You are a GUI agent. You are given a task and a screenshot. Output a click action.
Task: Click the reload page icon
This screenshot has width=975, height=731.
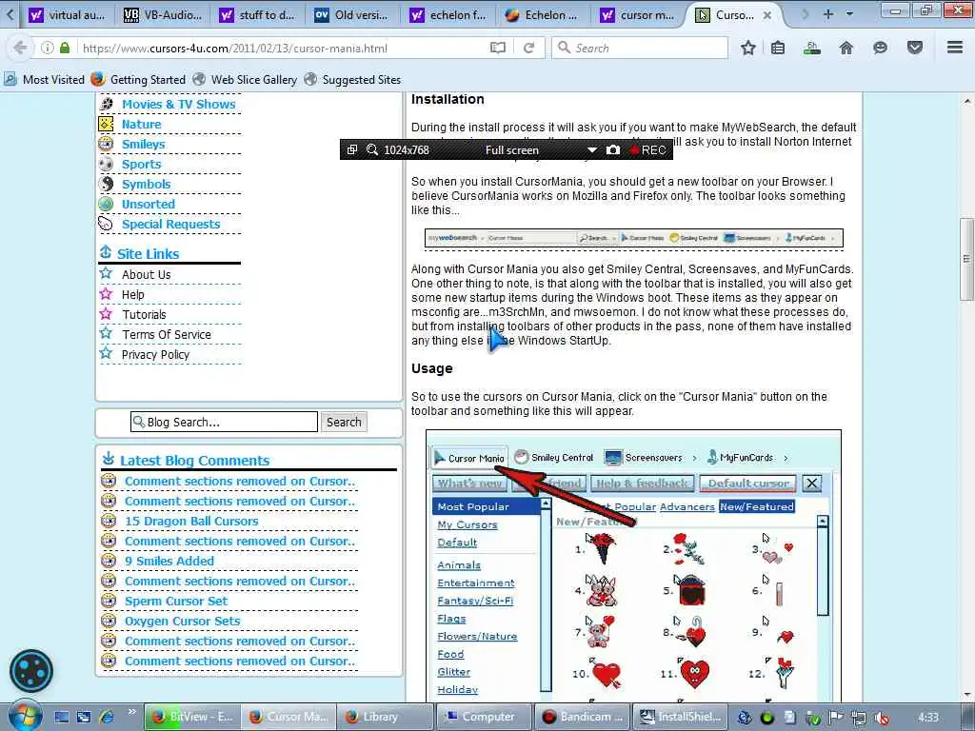[x=529, y=48]
